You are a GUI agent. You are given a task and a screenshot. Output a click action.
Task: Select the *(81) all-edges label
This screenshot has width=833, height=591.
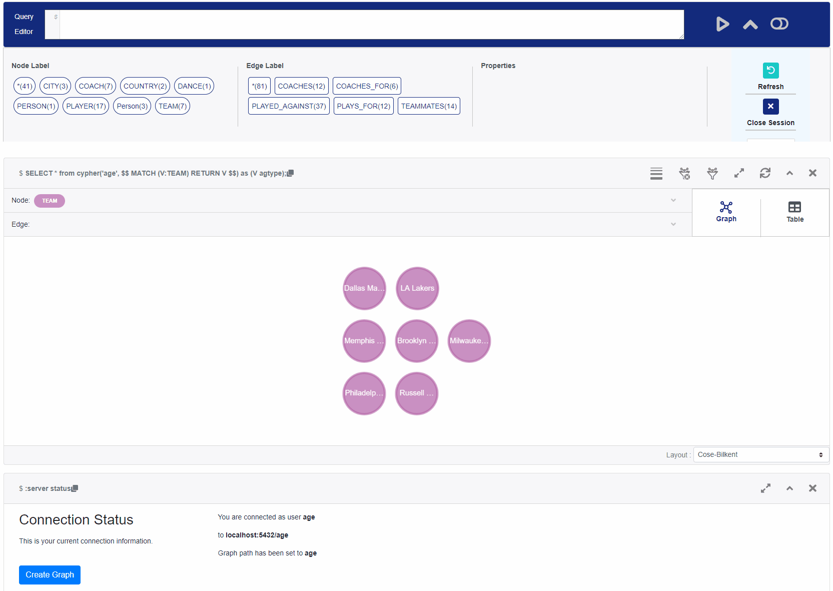pyautogui.click(x=260, y=86)
